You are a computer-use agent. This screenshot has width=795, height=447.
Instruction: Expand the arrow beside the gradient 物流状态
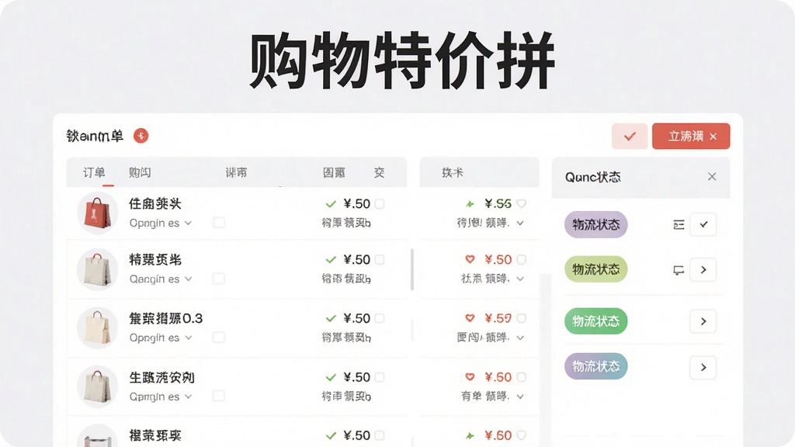pos(703,367)
